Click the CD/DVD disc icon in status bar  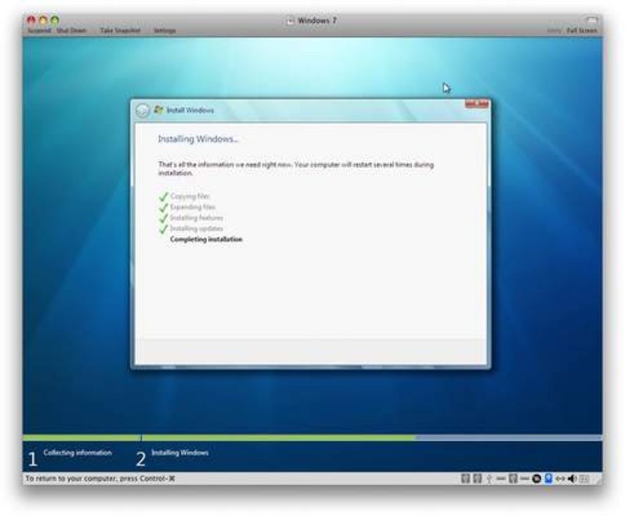[x=536, y=478]
